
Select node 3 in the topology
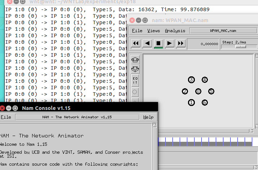point(191,80)
